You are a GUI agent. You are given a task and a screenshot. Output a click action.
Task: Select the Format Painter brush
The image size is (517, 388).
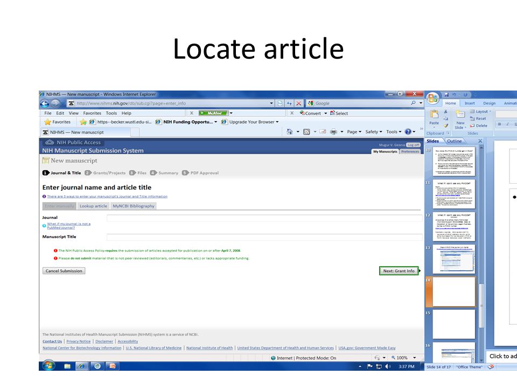446,126
